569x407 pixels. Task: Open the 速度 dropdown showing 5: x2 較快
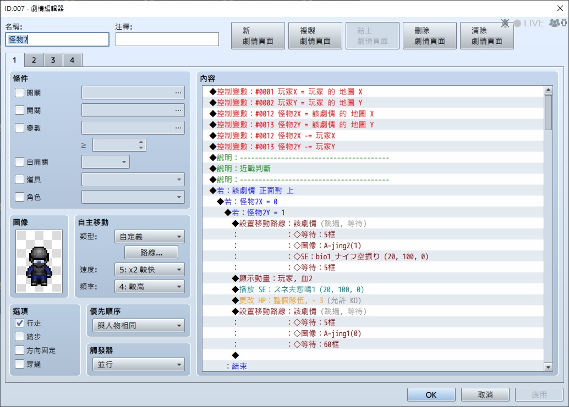(x=150, y=270)
